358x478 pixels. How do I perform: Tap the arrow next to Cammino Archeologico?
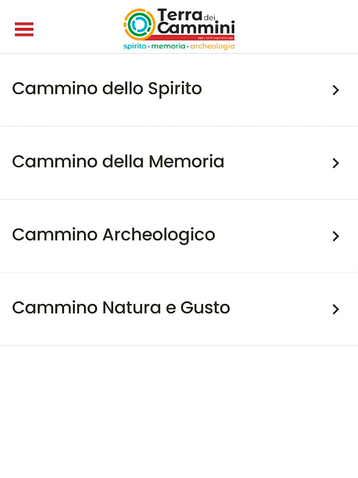click(335, 236)
